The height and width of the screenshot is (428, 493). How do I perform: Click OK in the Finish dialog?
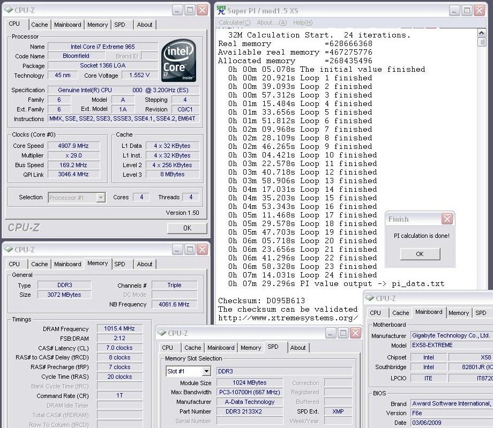point(420,254)
